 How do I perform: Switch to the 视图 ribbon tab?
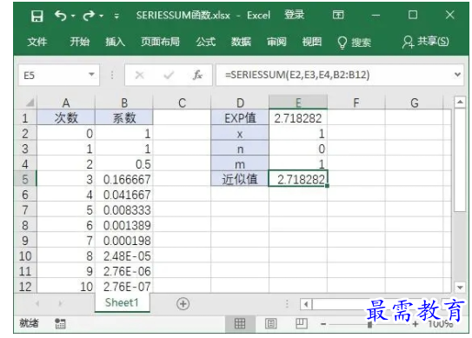click(x=312, y=42)
